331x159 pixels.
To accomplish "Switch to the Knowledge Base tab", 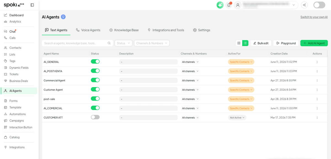I will pos(124,30).
